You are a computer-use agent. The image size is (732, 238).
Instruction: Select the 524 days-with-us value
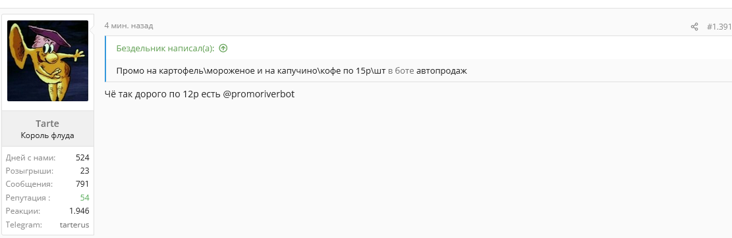[82, 157]
